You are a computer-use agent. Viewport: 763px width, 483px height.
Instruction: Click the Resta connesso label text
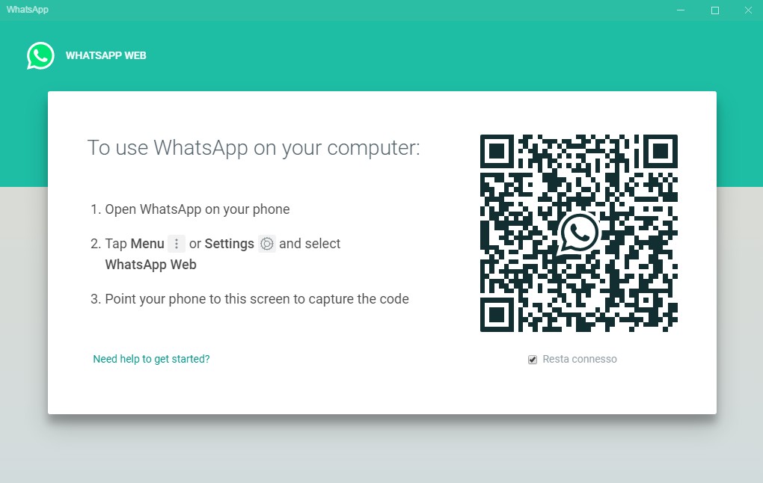[580, 359]
